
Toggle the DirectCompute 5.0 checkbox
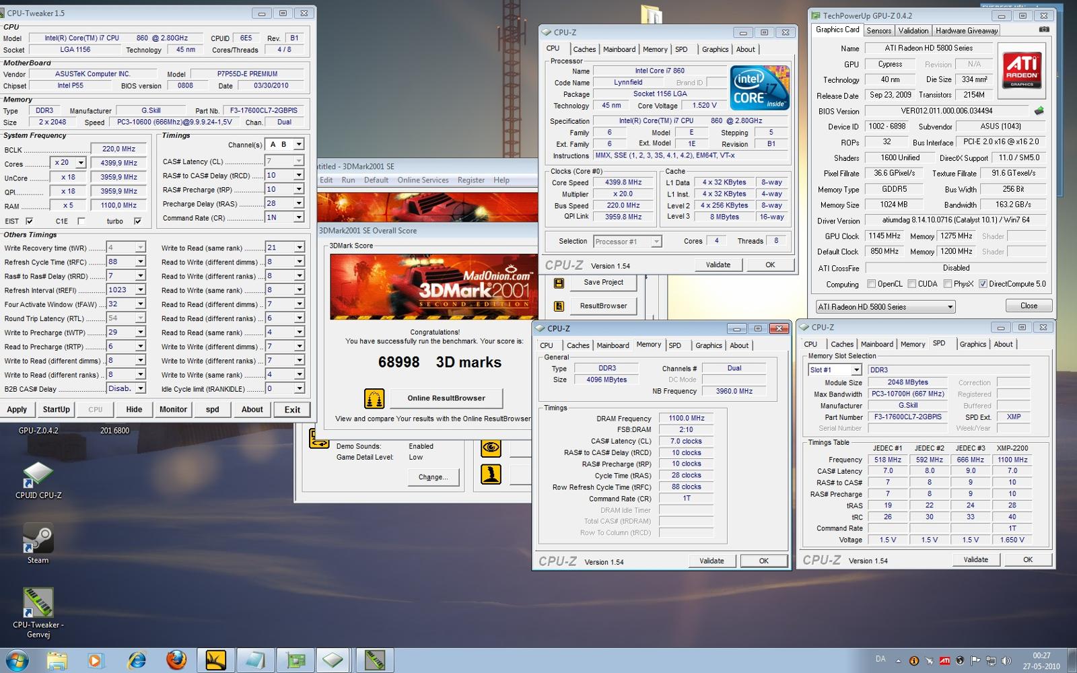[x=983, y=284]
